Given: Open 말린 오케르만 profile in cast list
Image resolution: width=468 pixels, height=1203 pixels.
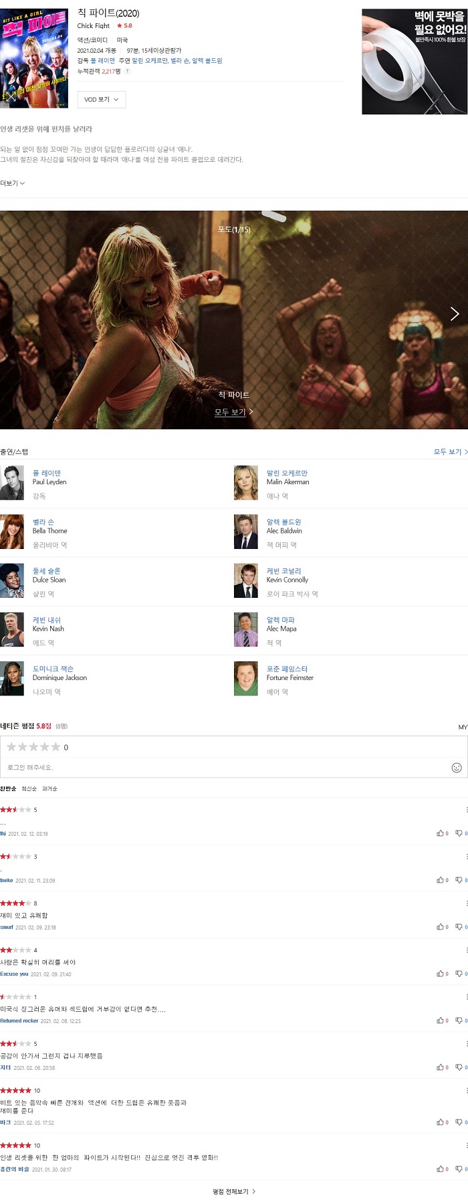Looking at the screenshot, I should (x=287, y=473).
